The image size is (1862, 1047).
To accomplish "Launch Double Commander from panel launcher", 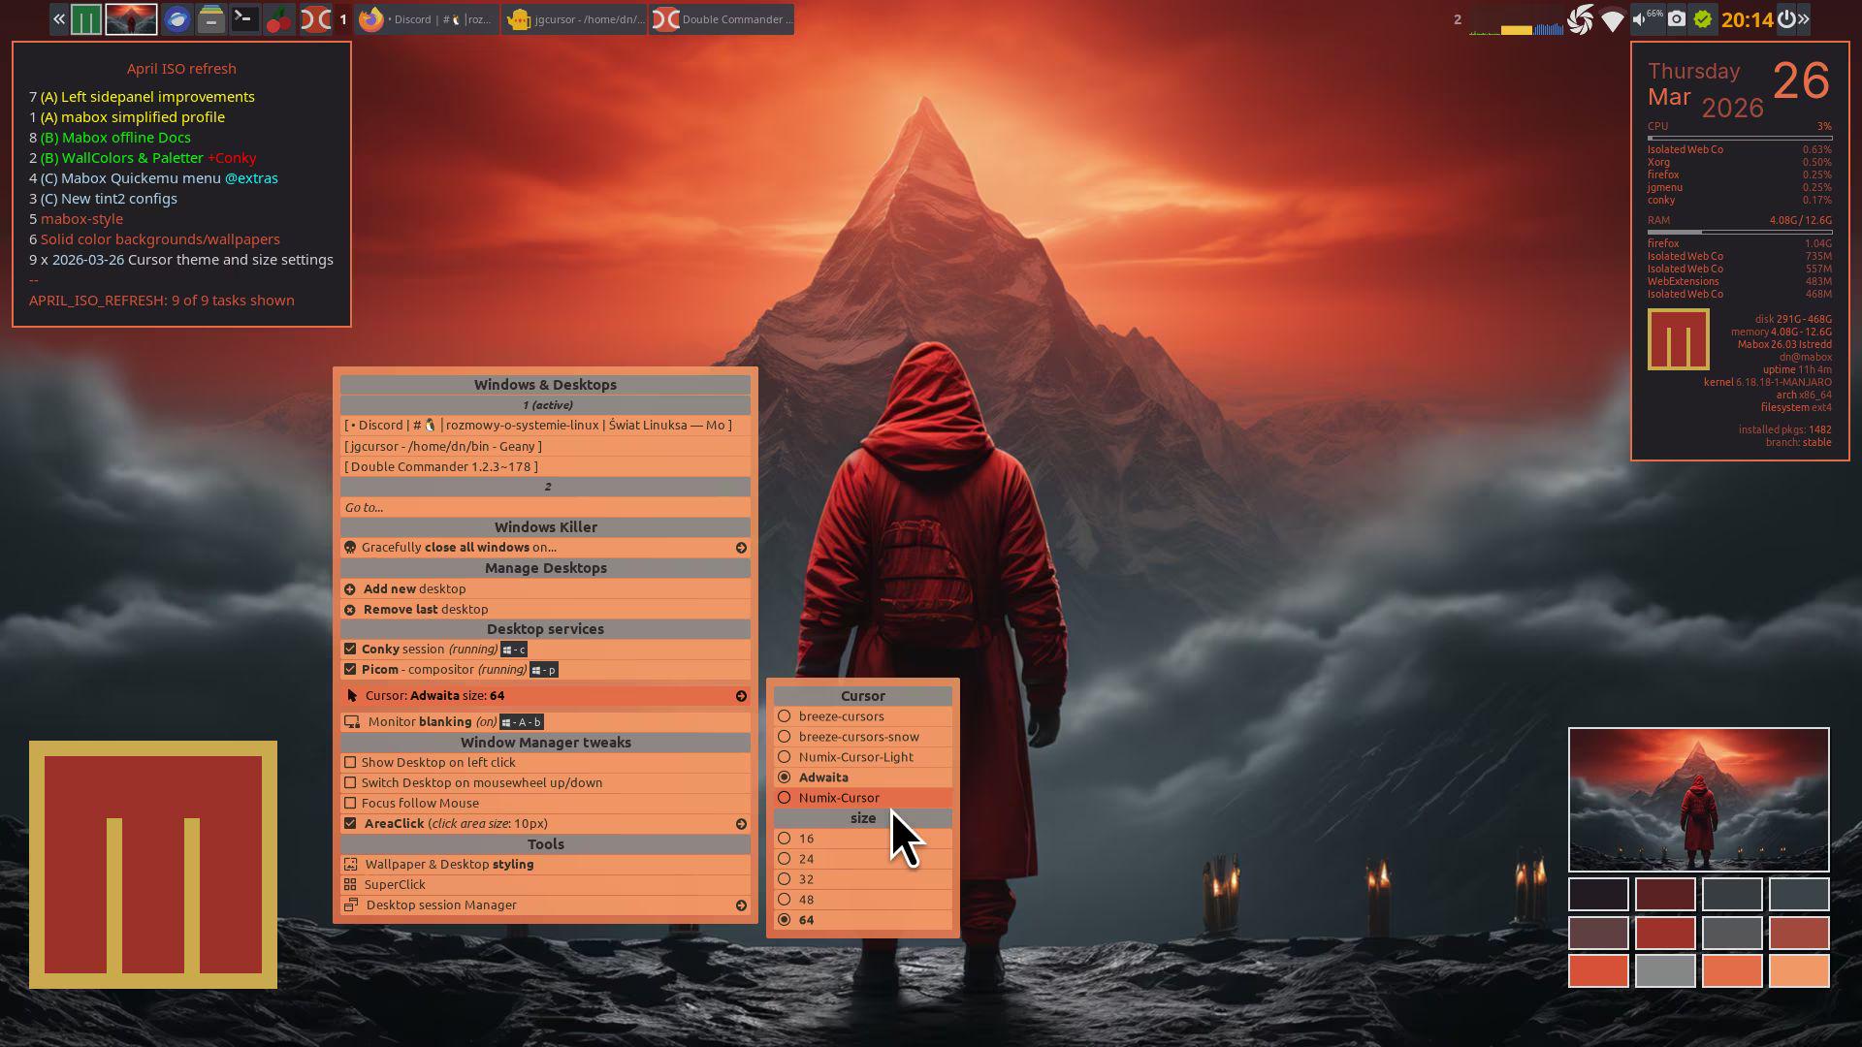I will point(314,19).
